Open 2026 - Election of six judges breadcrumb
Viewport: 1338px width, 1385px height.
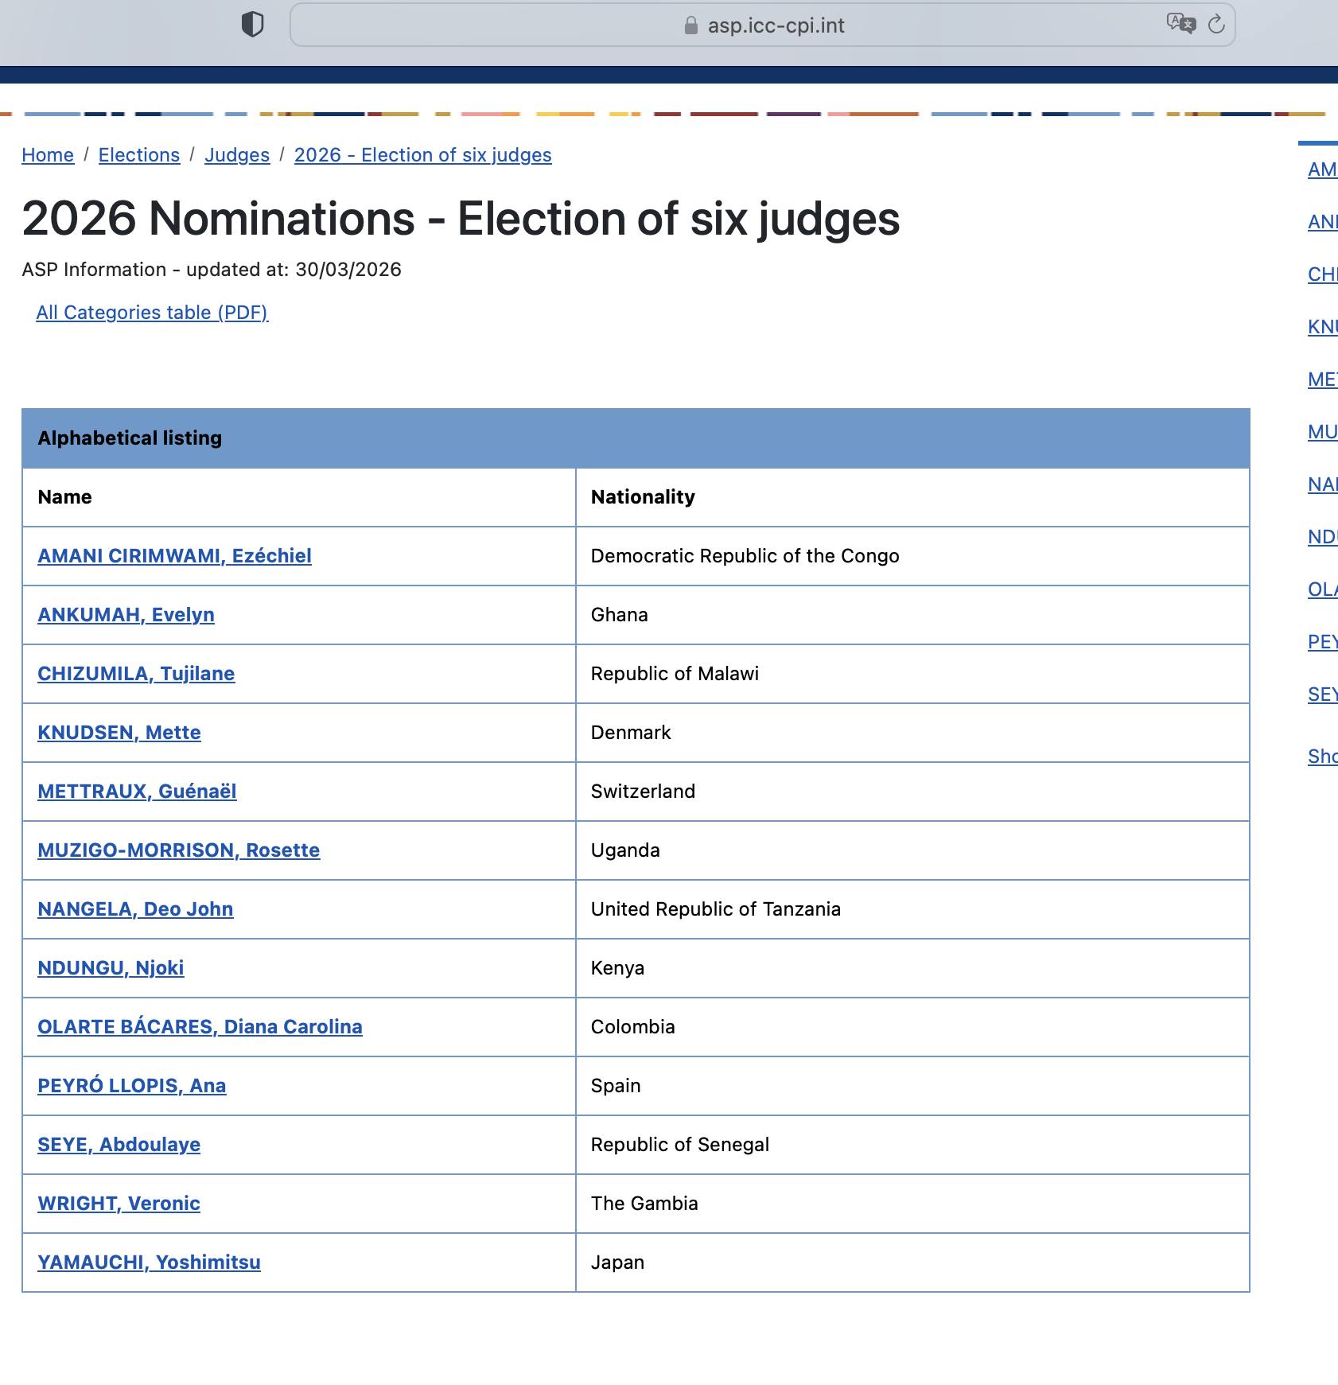tap(422, 155)
